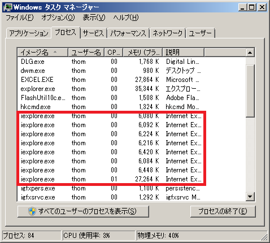Select the igfxsrvc.exe process row
The height and width of the screenshot is (243, 270).
pyautogui.click(x=132, y=197)
